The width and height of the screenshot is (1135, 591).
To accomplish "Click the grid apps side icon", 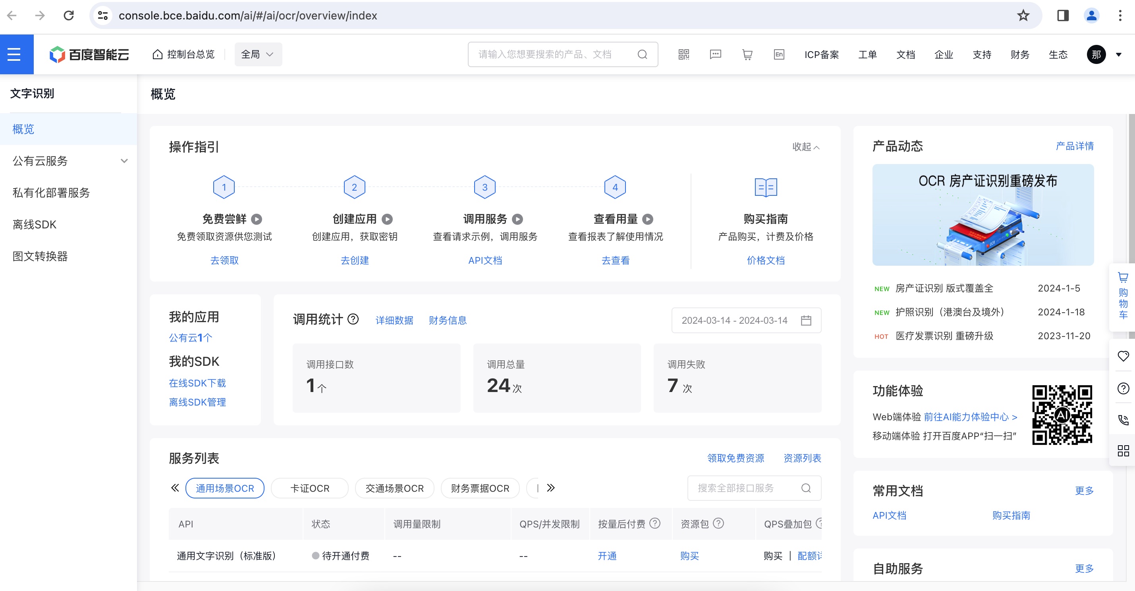I will pos(1123,451).
